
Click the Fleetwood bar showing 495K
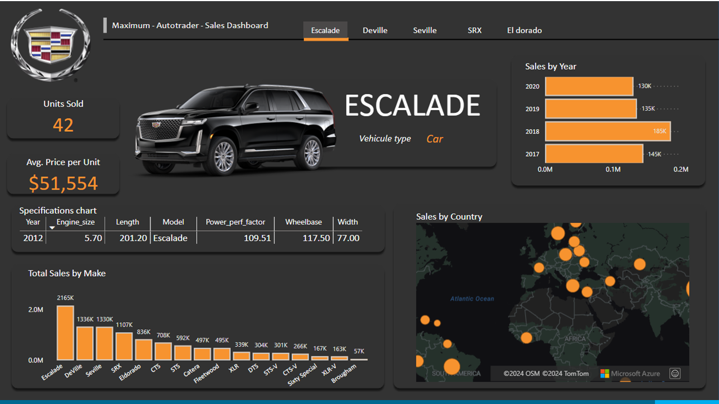(222, 353)
